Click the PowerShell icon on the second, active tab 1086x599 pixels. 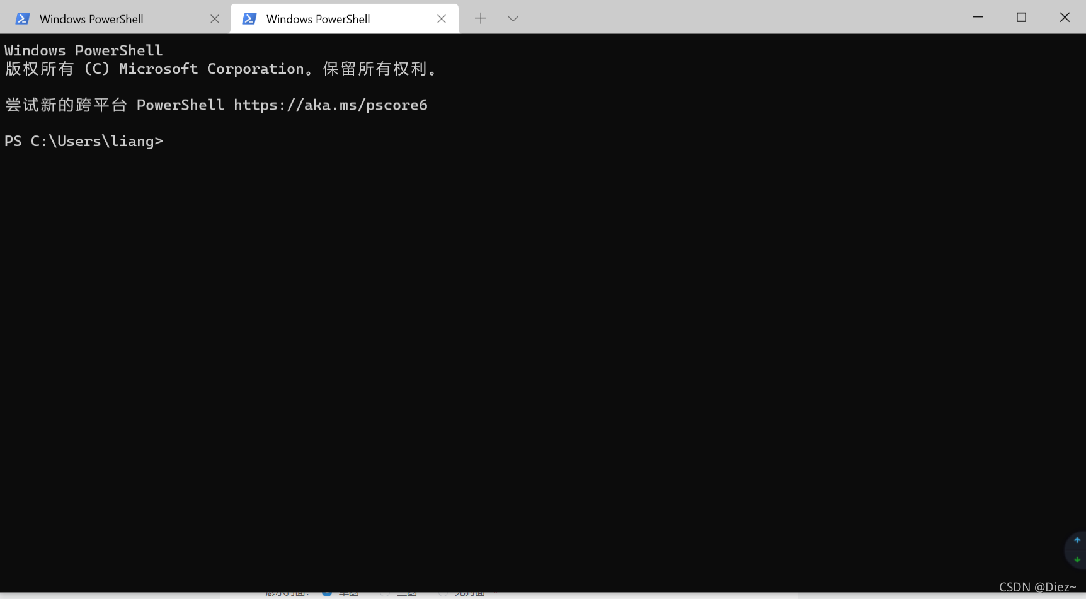coord(249,19)
